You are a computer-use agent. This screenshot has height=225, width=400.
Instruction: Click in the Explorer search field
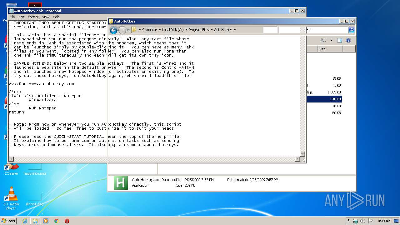pos(327,30)
